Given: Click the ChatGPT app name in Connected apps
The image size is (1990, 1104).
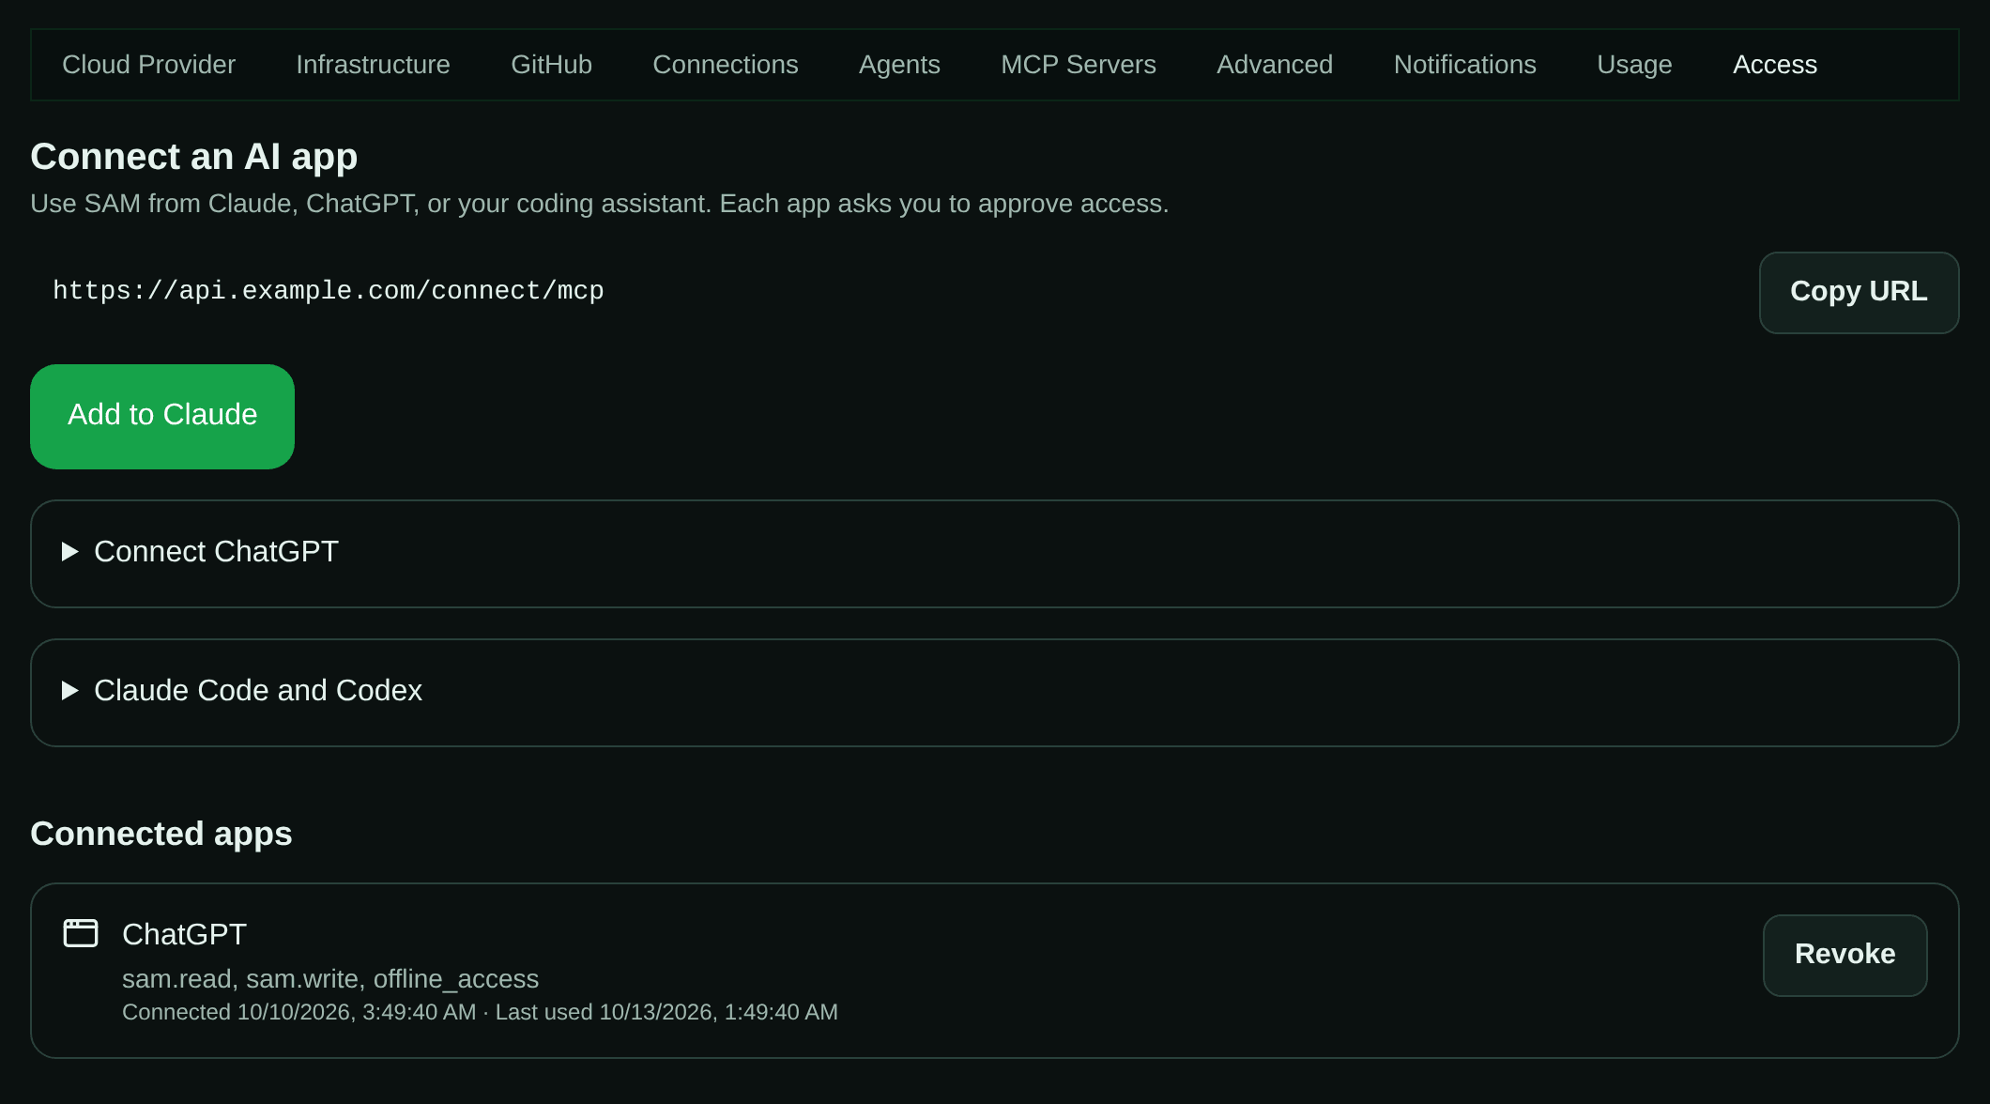Looking at the screenshot, I should click(184, 934).
